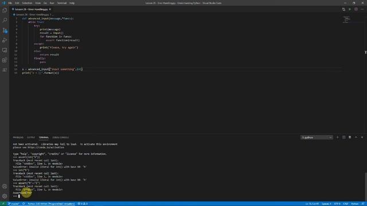This screenshot has width=367, height=206.
Task: Open changes icon in editor toolbar
Action: point(343,9)
